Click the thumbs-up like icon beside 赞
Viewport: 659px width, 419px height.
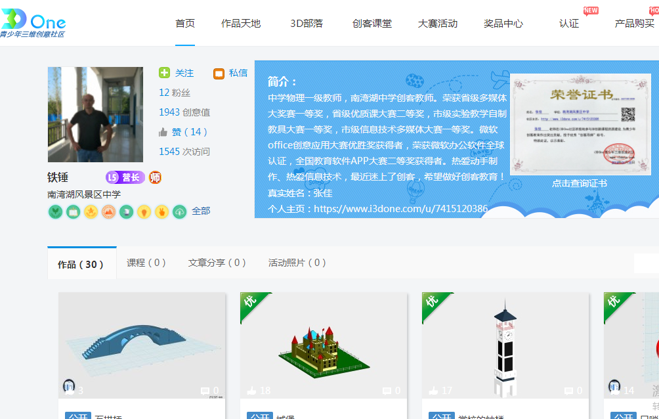point(163,132)
